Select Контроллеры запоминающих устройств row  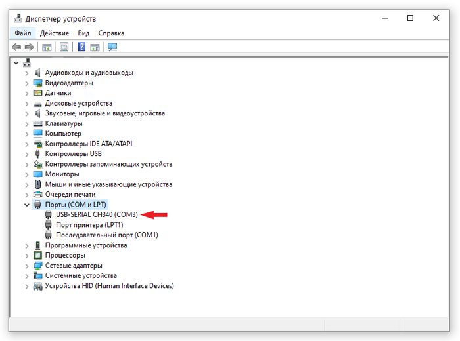(108, 164)
